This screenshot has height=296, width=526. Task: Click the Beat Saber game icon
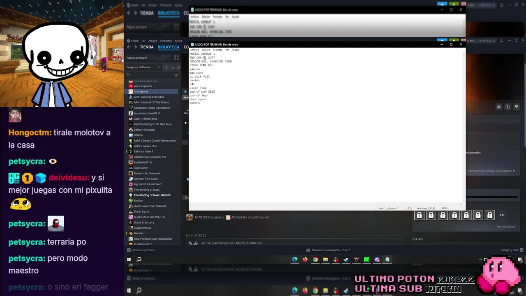pos(131,168)
